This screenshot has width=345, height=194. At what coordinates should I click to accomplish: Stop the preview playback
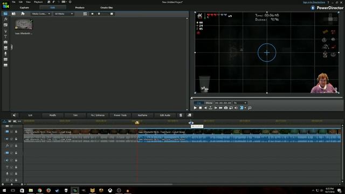[x=200, y=108]
